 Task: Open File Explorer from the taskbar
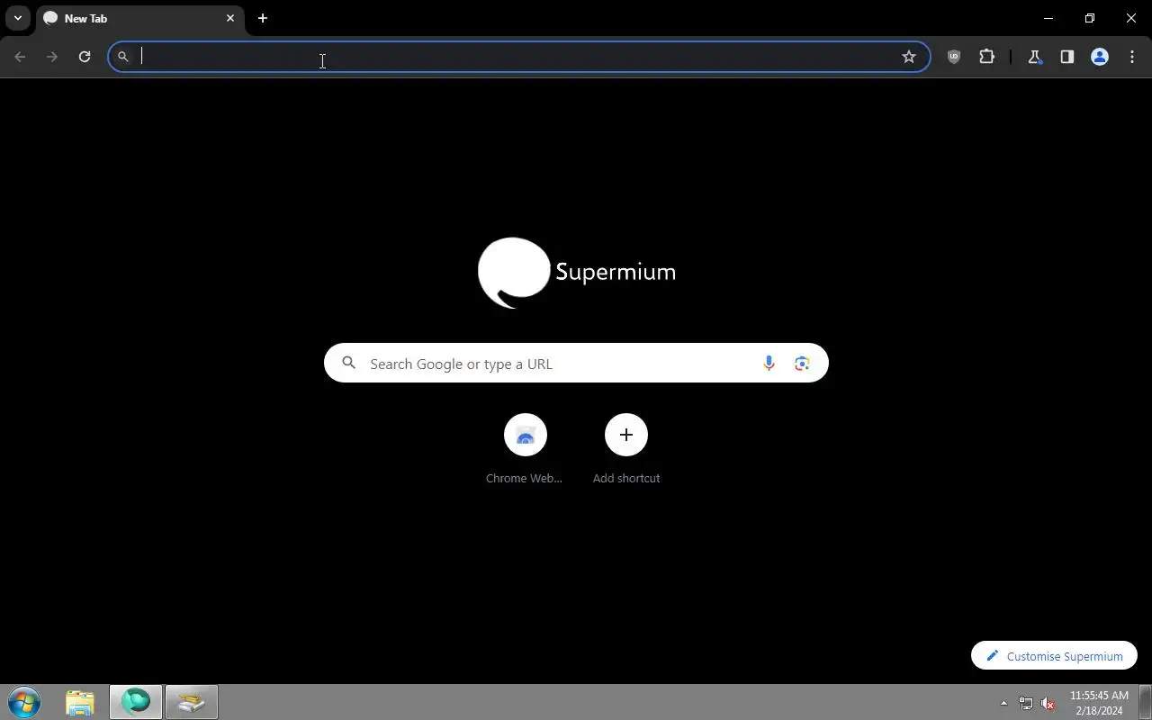(x=80, y=702)
